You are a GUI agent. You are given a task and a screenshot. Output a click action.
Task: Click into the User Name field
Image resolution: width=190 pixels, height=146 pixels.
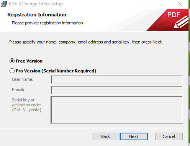[117, 80]
